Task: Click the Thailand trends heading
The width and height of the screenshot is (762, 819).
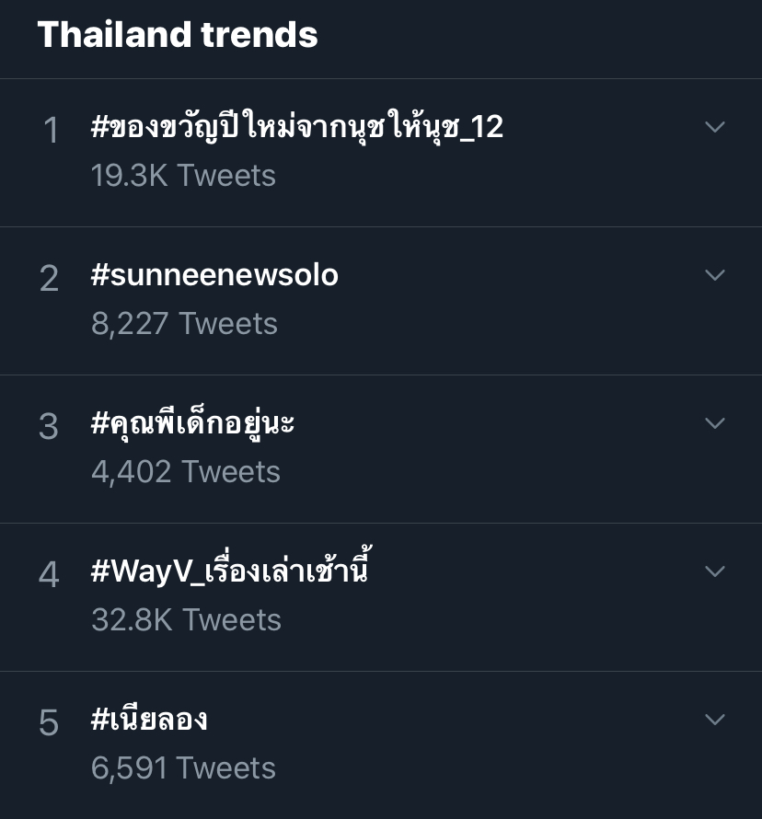Action: coord(178,35)
